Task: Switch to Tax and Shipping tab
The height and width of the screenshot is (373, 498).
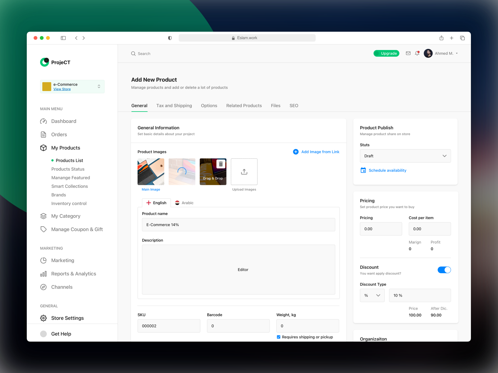Action: tap(174, 106)
